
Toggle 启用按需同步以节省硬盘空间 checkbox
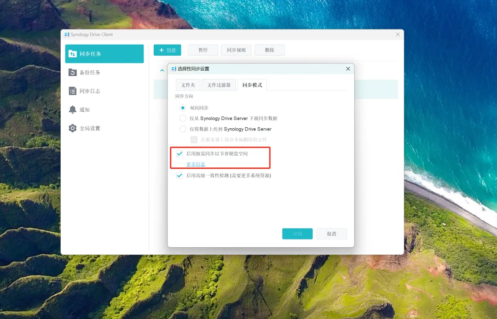pyautogui.click(x=180, y=154)
